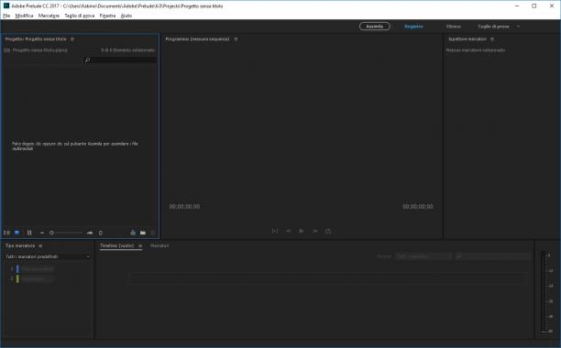Open the Modifica menu
Viewport: 561px width, 348px height.
(24, 16)
